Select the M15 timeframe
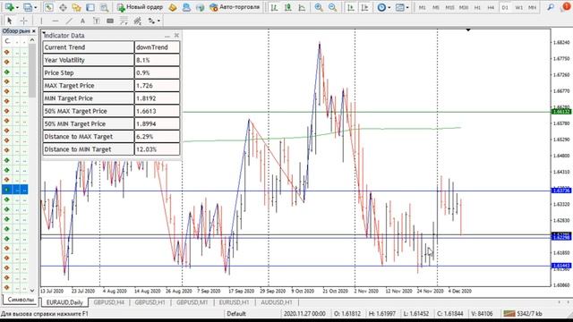The width and height of the screenshot is (573, 322). 449,7
